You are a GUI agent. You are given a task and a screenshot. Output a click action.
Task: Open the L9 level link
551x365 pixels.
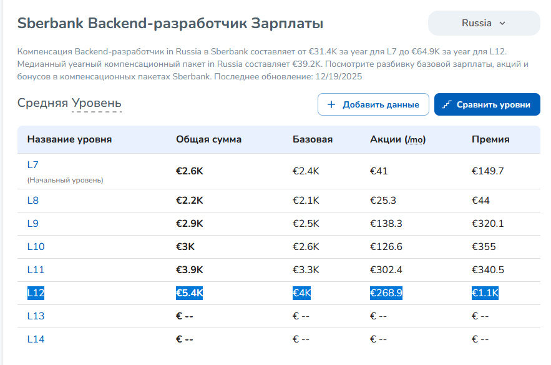(33, 224)
